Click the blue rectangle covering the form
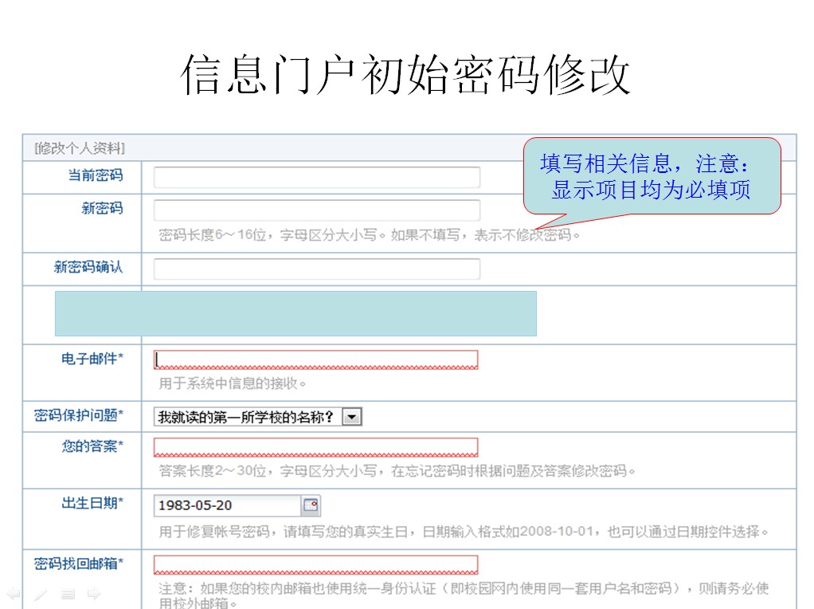814x609 pixels. pyautogui.click(x=295, y=313)
